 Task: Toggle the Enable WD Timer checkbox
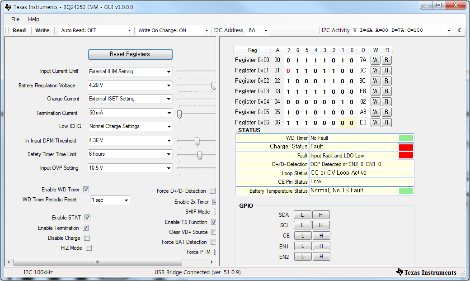click(86, 190)
